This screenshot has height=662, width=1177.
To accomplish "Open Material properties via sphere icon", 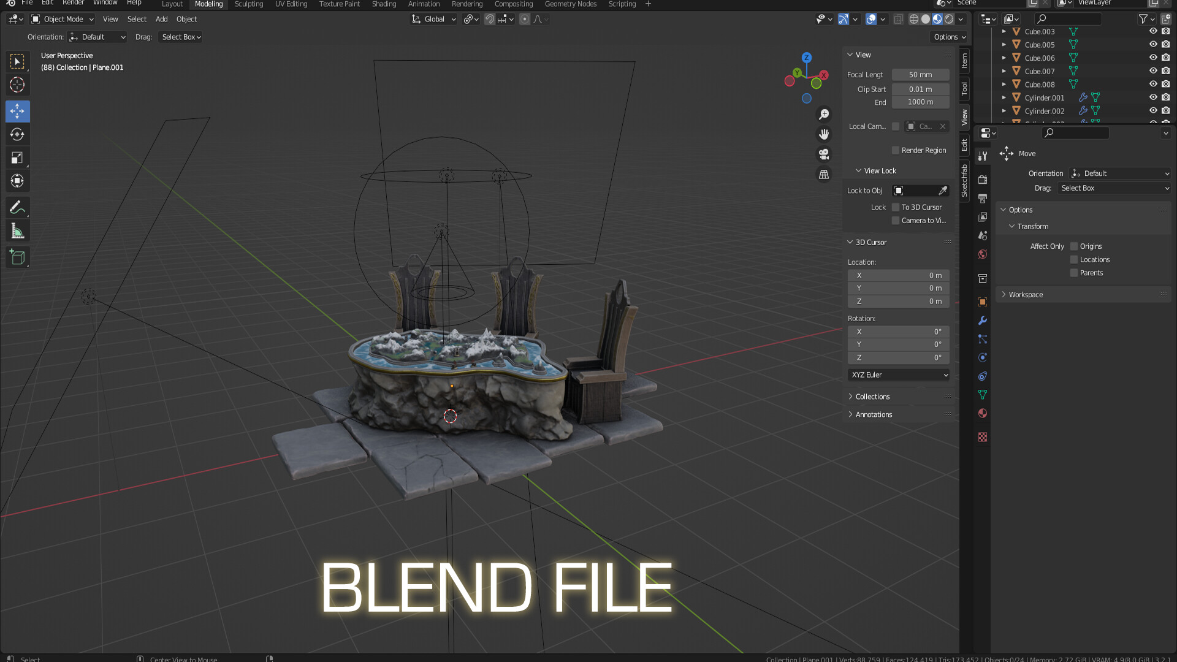I will (982, 413).
